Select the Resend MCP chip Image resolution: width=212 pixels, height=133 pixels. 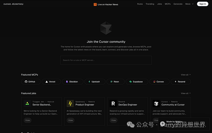(x=181, y=82)
